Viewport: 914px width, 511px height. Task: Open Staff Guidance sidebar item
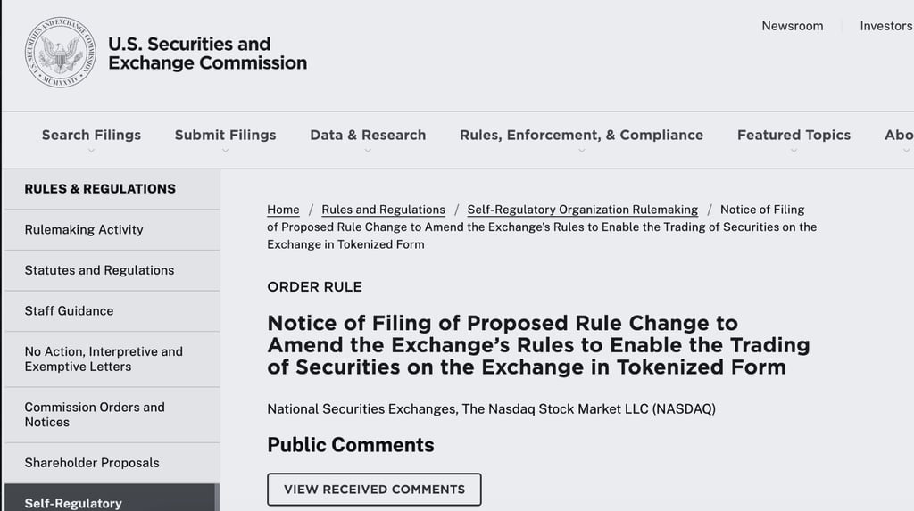69,311
